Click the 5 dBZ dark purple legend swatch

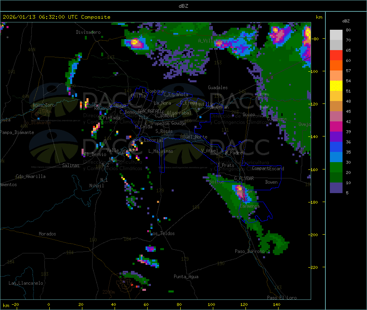click(x=336, y=188)
